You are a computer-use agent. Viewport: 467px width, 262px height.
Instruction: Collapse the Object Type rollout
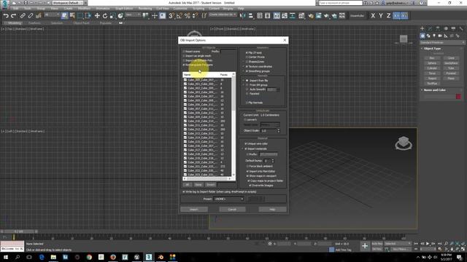pos(432,49)
